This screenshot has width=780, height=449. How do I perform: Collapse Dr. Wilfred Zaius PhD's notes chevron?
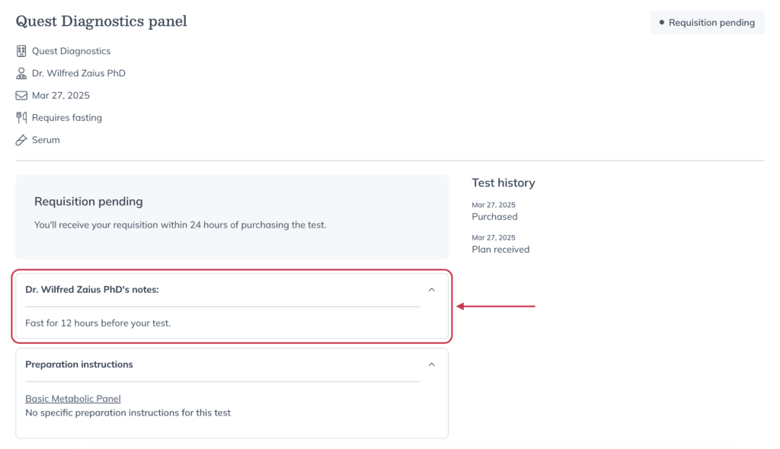click(x=431, y=289)
